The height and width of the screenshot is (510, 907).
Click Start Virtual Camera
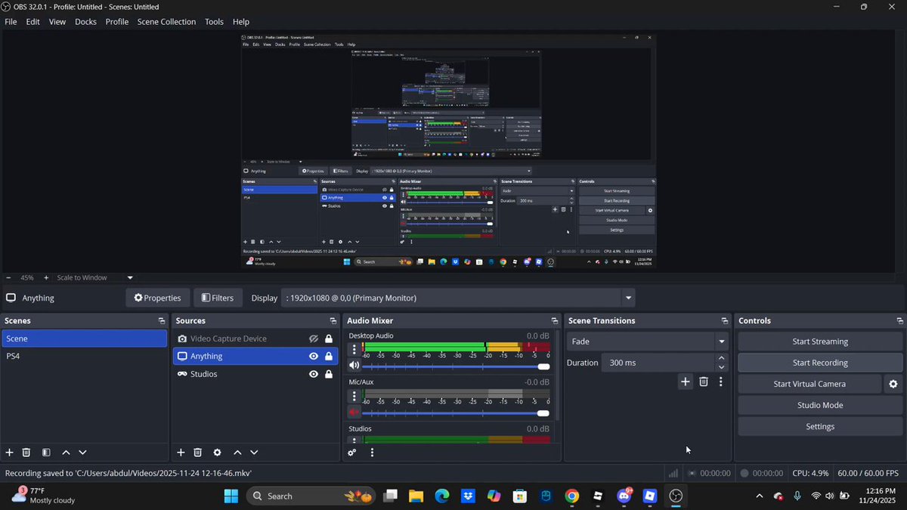809,384
